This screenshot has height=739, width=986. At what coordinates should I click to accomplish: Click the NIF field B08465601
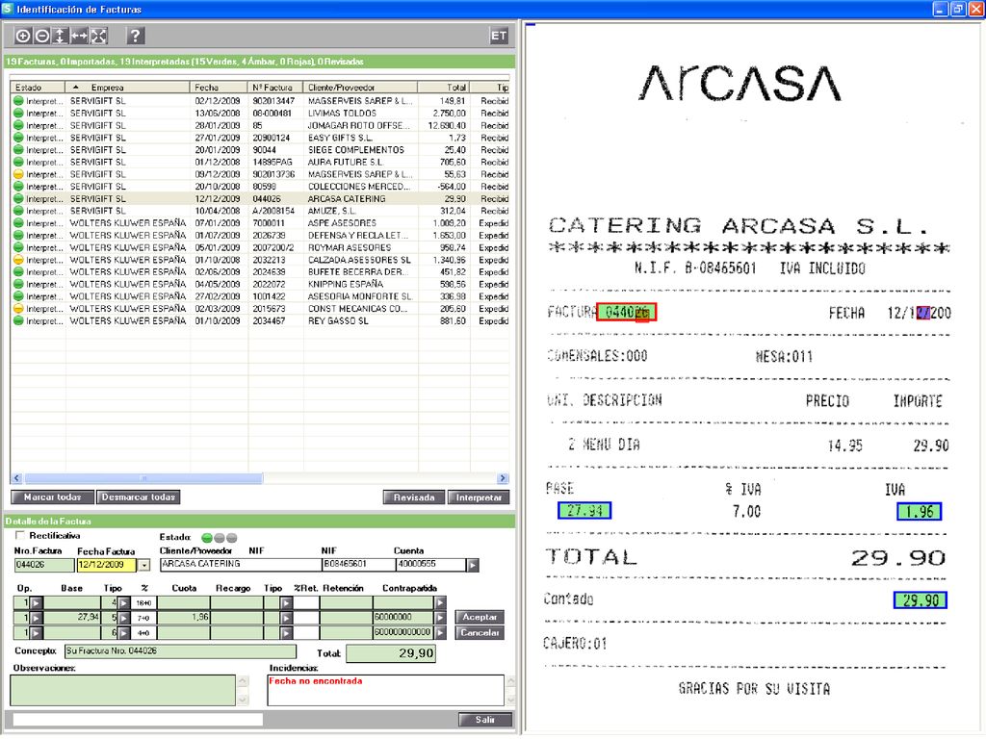358,564
